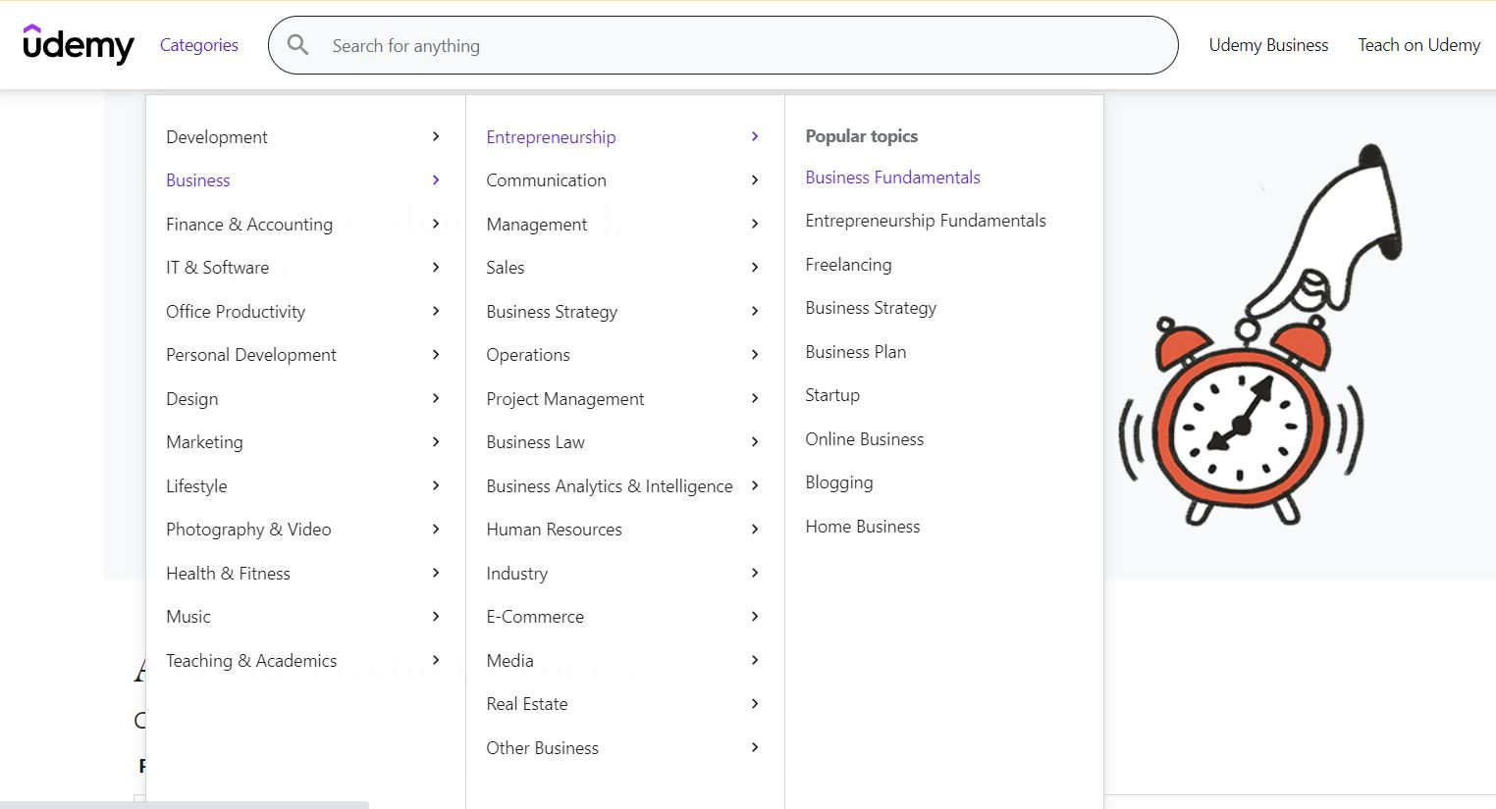
Task: Expand the Development chevron arrow
Action: (x=436, y=136)
